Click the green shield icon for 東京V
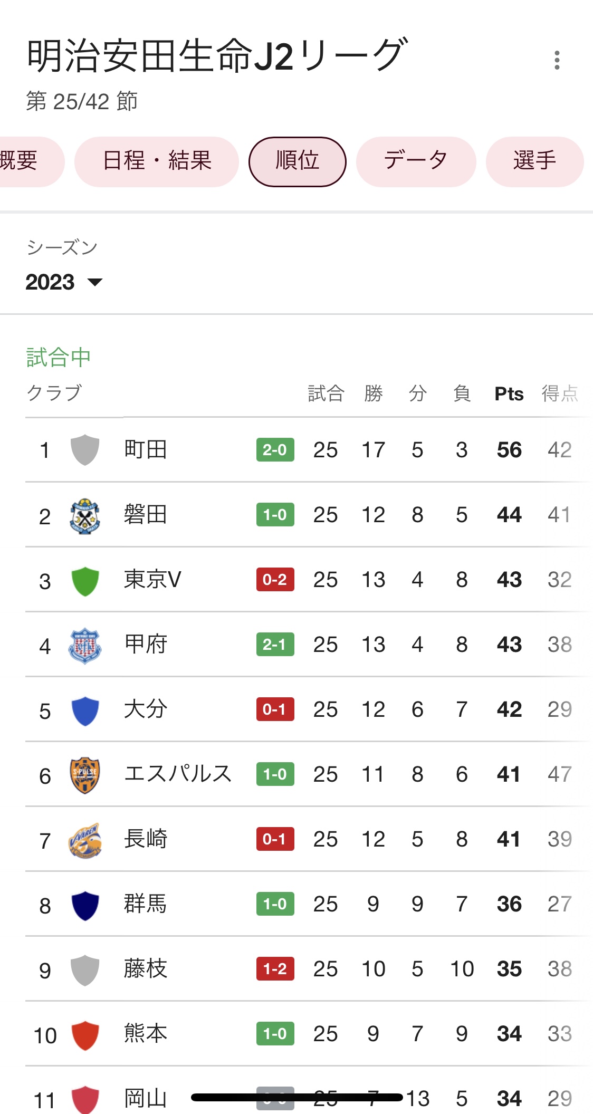This screenshot has width=593, height=1114. click(x=85, y=581)
